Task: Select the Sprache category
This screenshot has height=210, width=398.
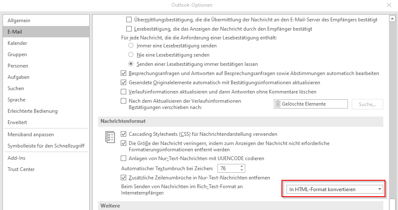Action: pos(46,100)
